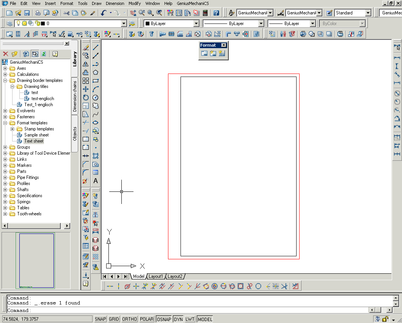Toggle LWT lineweight display
This screenshot has height=323, width=402.
pyautogui.click(x=190, y=319)
